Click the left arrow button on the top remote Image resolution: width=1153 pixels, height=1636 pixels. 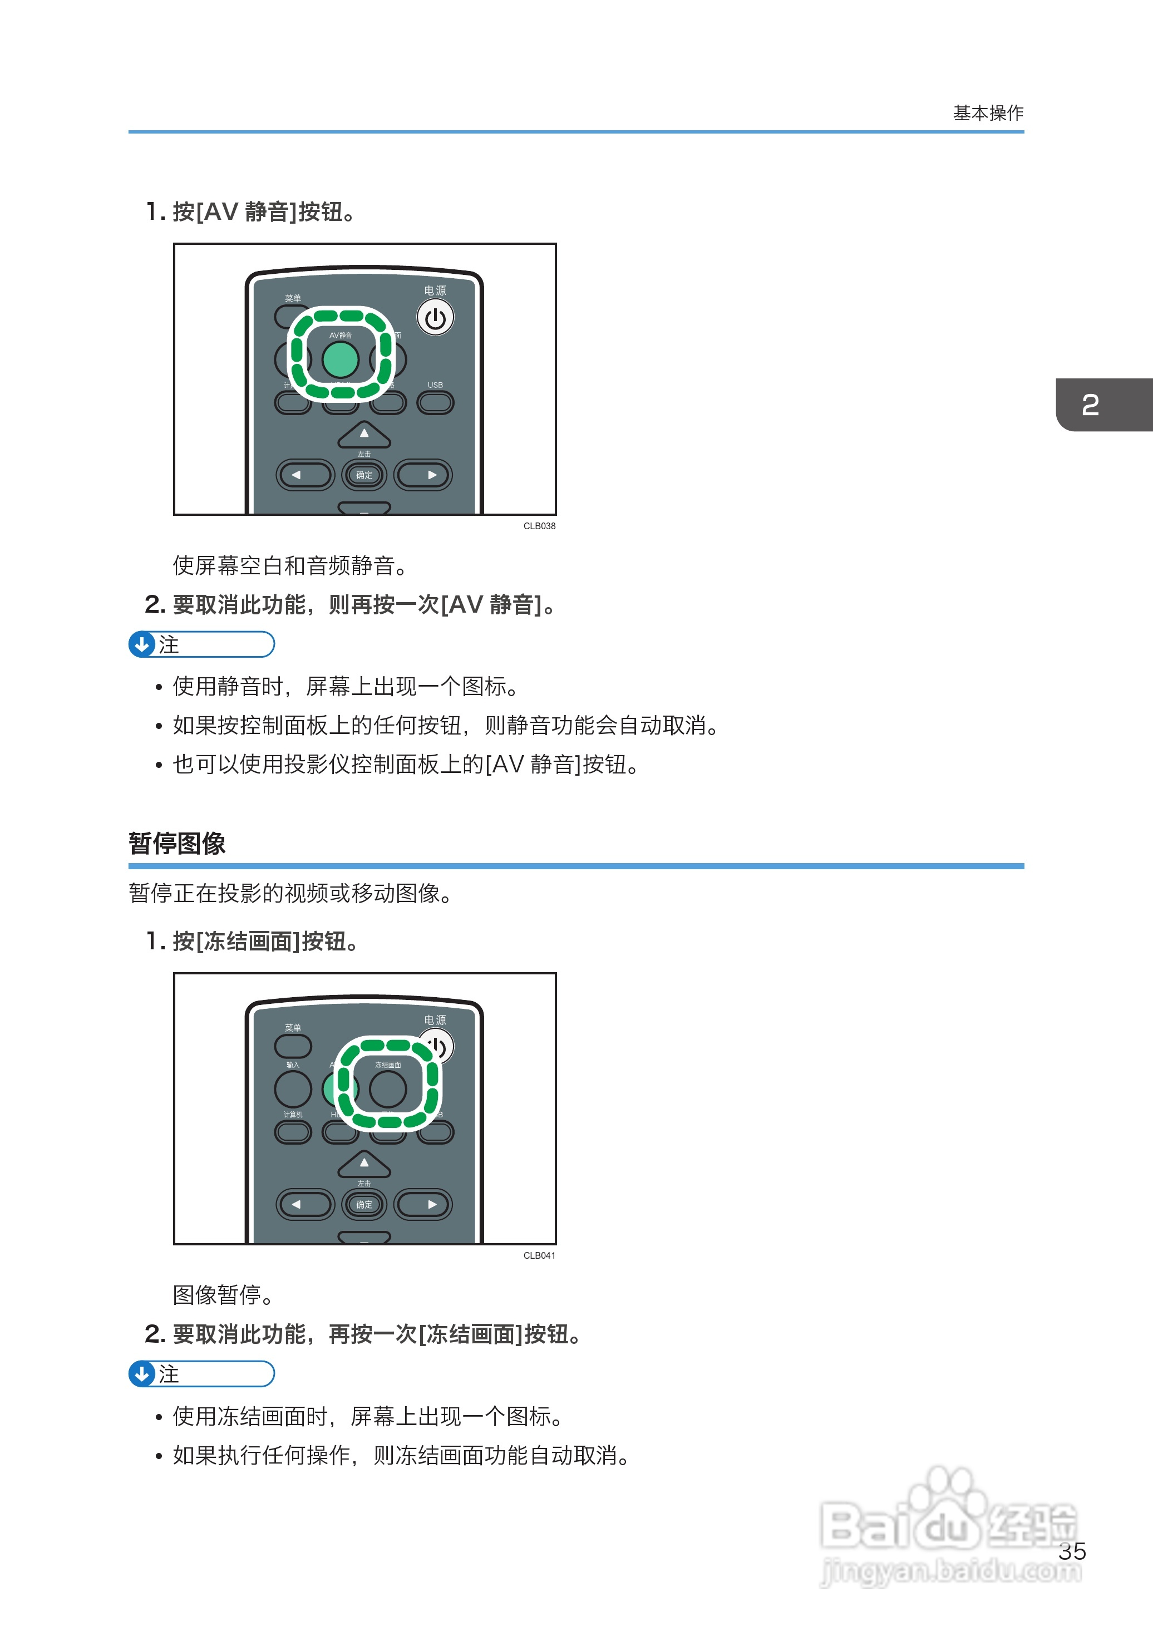tap(305, 475)
